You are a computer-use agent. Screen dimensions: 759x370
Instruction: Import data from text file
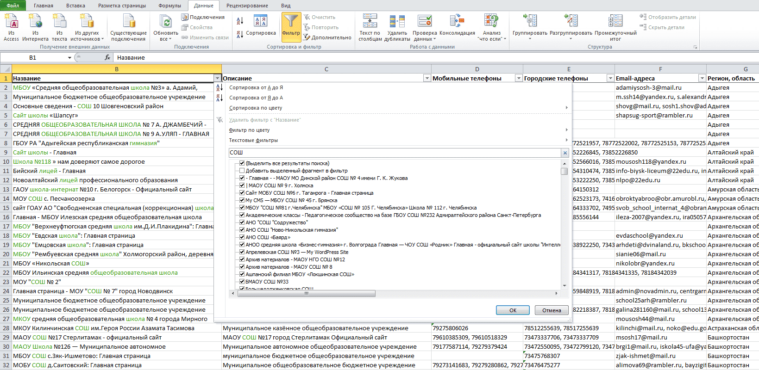(59, 28)
